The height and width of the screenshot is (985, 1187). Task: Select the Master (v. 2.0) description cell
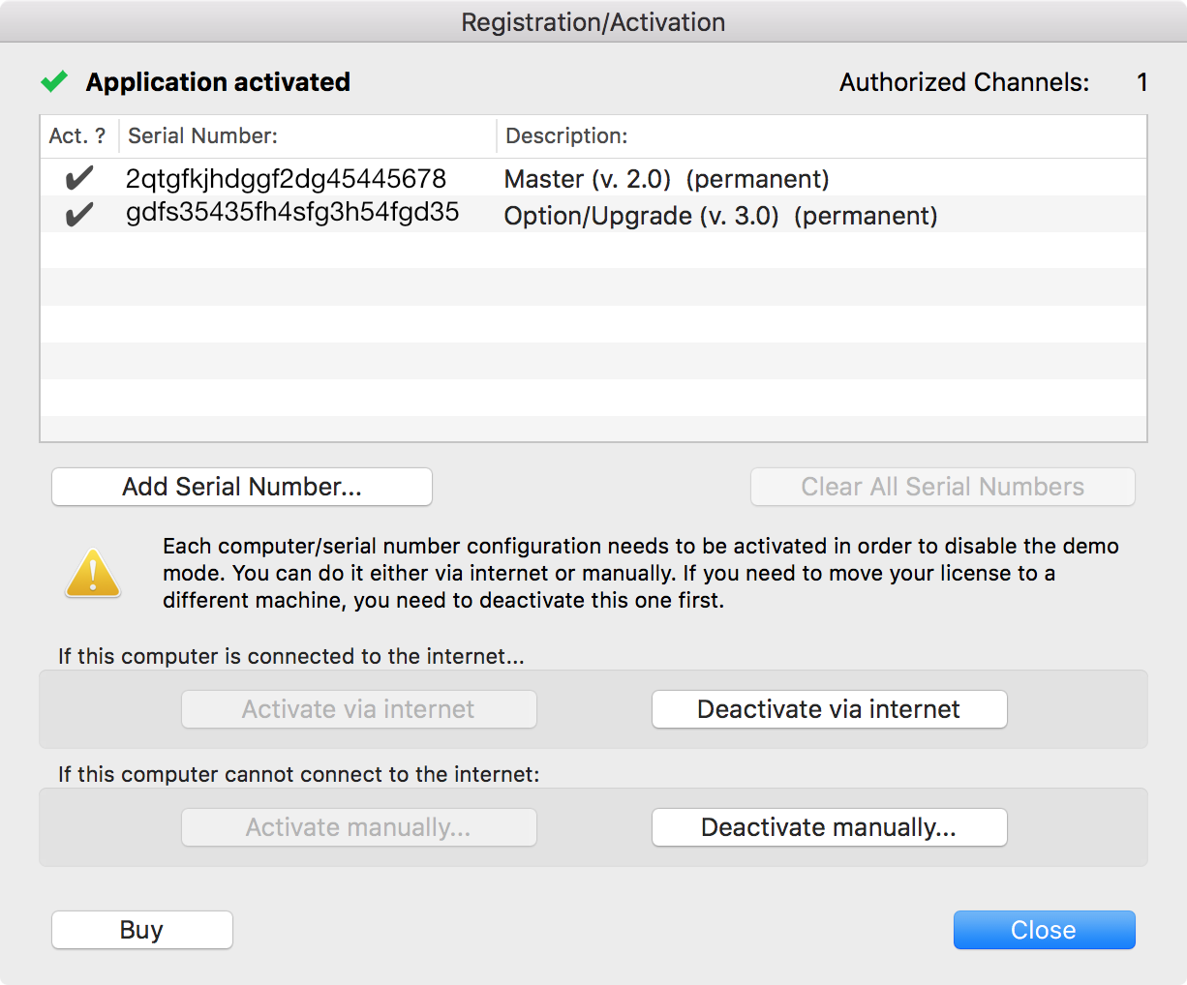point(667,179)
